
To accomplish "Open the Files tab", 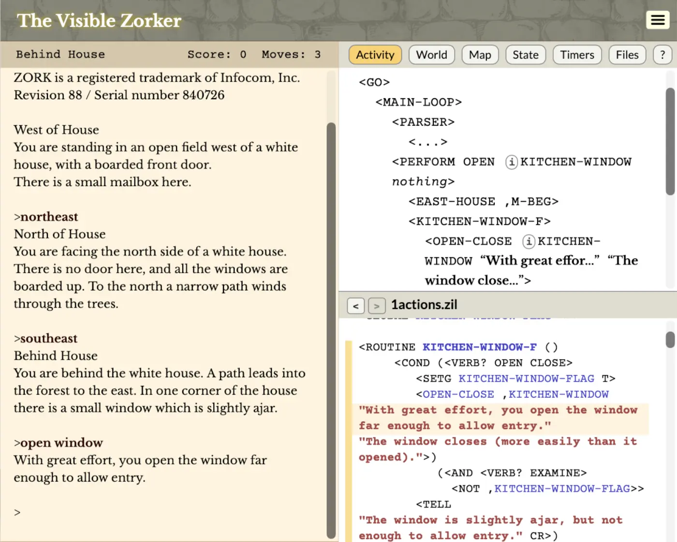I will click(x=627, y=55).
